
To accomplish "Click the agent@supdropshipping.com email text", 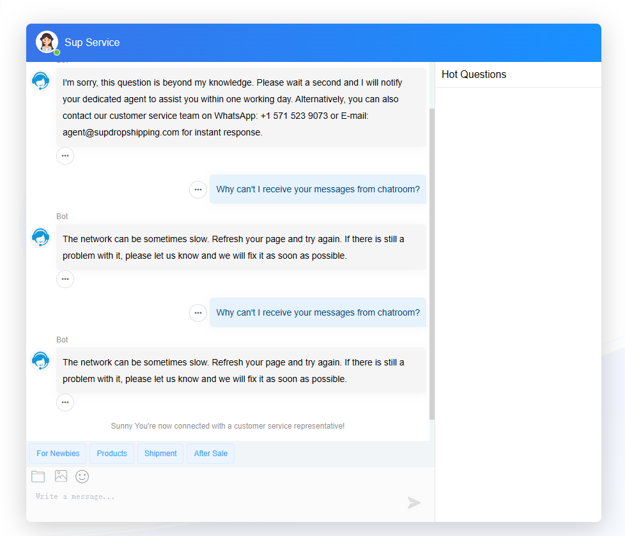I will (121, 132).
